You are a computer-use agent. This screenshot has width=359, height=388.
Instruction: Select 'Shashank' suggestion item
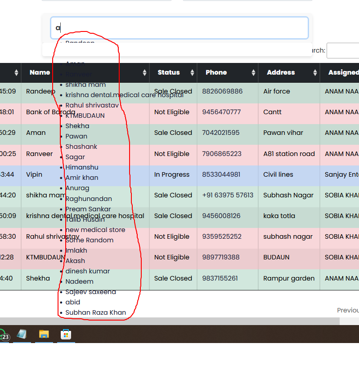[x=81, y=147]
